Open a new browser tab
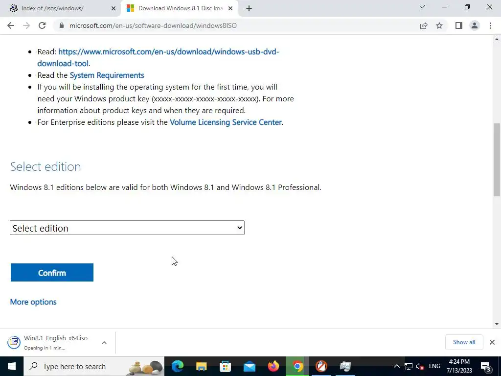The image size is (501, 376). (249, 8)
